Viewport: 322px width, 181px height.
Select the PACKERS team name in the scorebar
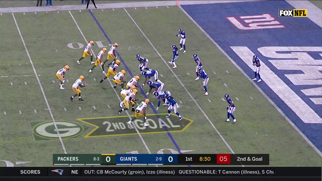pyautogui.click(x=68, y=159)
